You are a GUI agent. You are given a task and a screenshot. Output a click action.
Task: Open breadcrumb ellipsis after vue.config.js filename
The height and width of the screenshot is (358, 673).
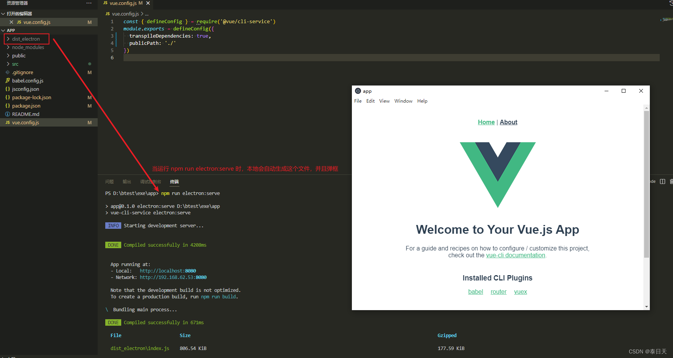(x=147, y=14)
